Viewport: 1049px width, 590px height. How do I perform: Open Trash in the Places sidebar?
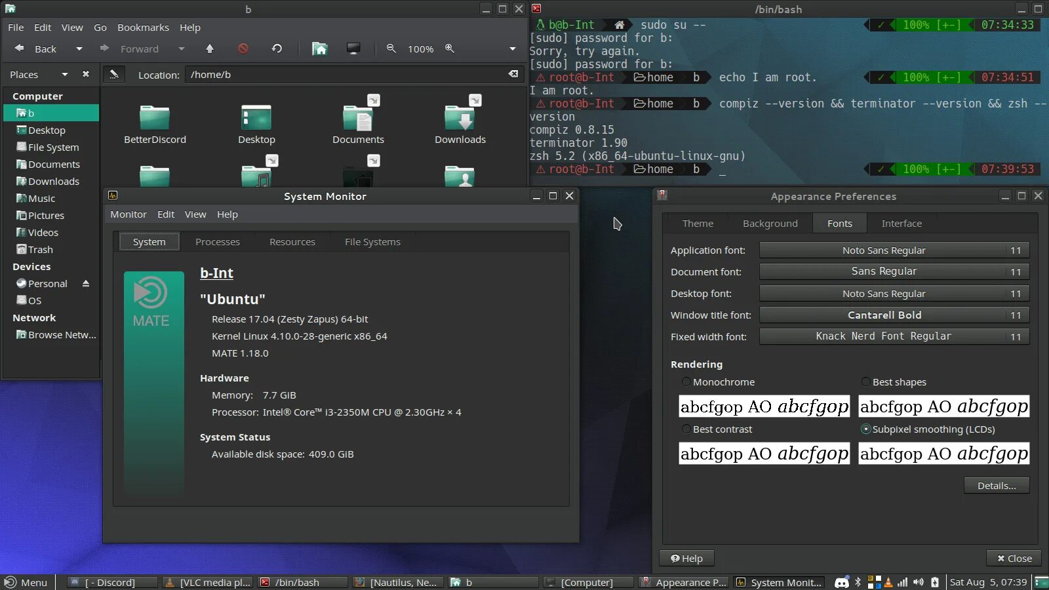pyautogui.click(x=51, y=249)
